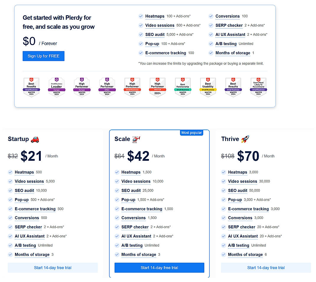Open the SERP checker link in Thrive
316x282 pixels.
point(241,227)
